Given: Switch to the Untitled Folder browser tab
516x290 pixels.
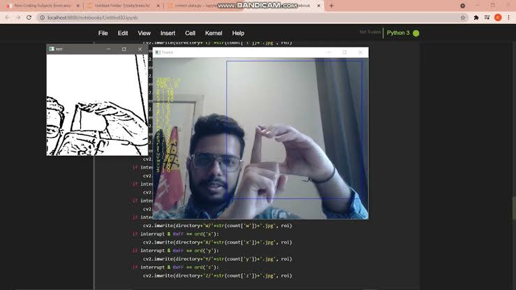Looking at the screenshot, I should coord(123,6).
